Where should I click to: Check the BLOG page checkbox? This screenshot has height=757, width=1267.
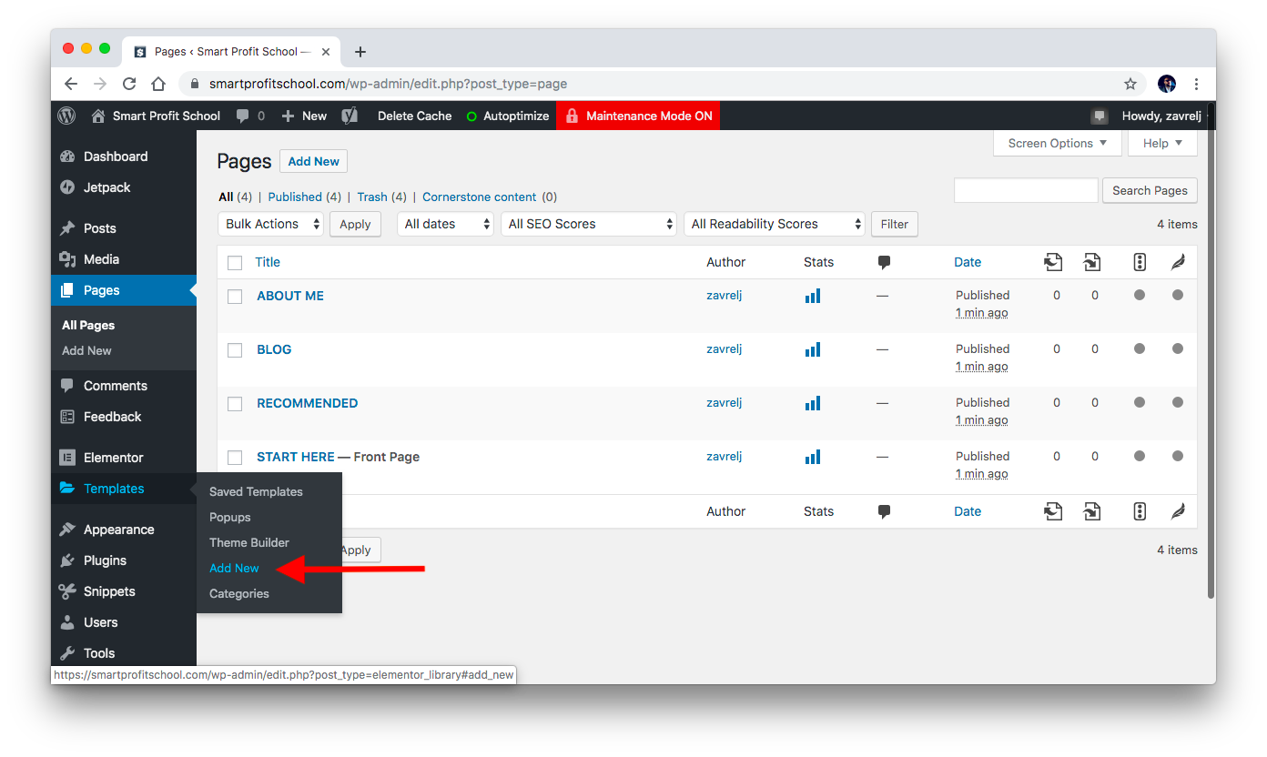(x=235, y=350)
